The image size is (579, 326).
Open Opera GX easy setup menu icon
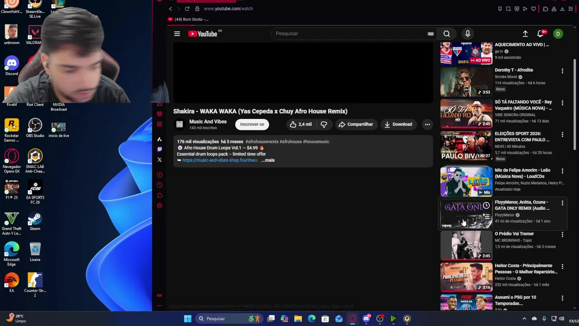(x=571, y=9)
